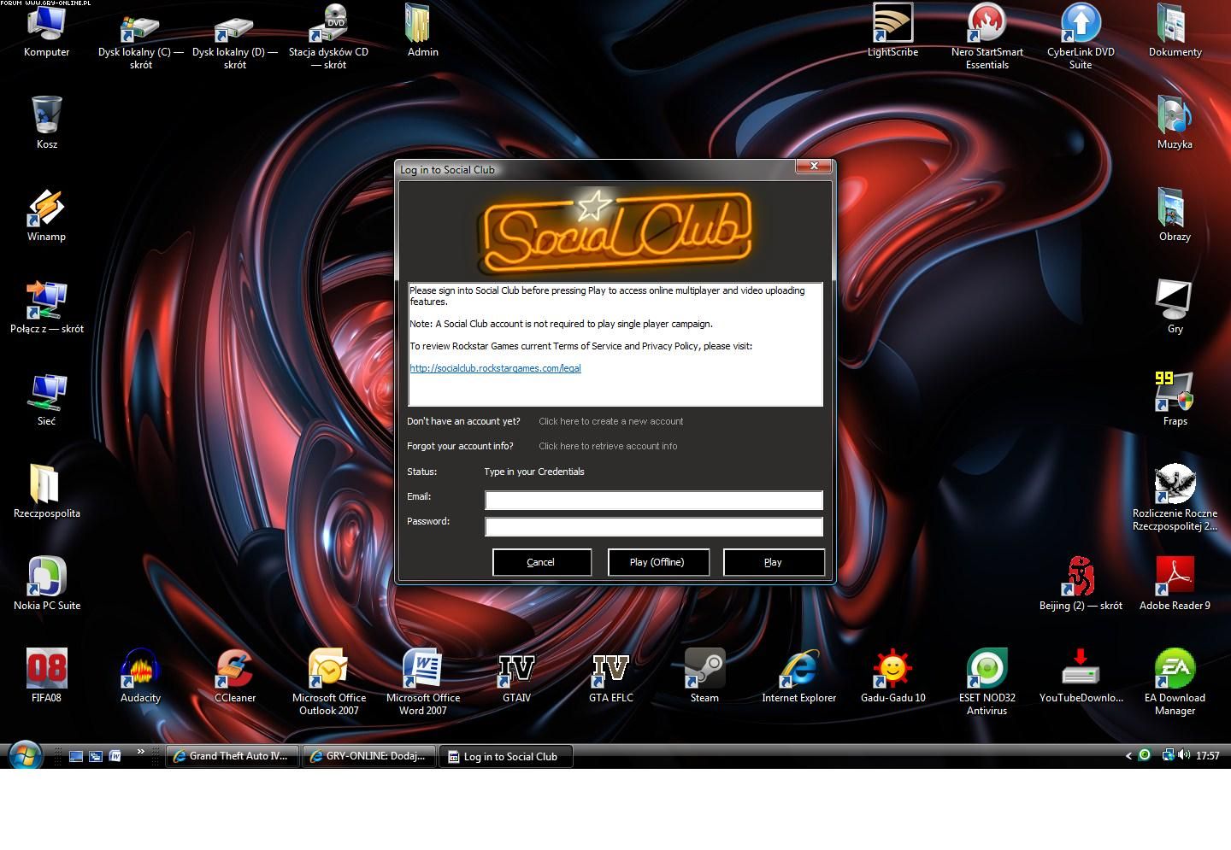
Task: Launch LightScribe from the desktop
Action: tap(892, 30)
